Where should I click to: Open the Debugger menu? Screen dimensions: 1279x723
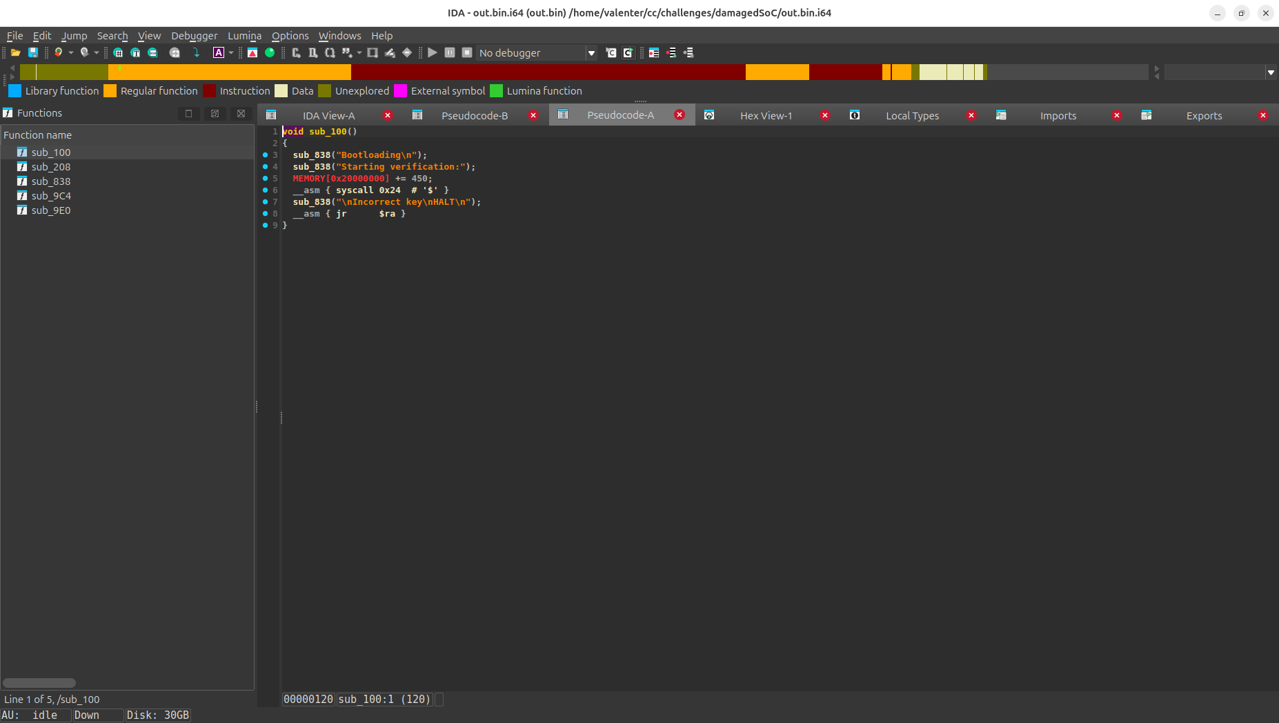coord(194,36)
